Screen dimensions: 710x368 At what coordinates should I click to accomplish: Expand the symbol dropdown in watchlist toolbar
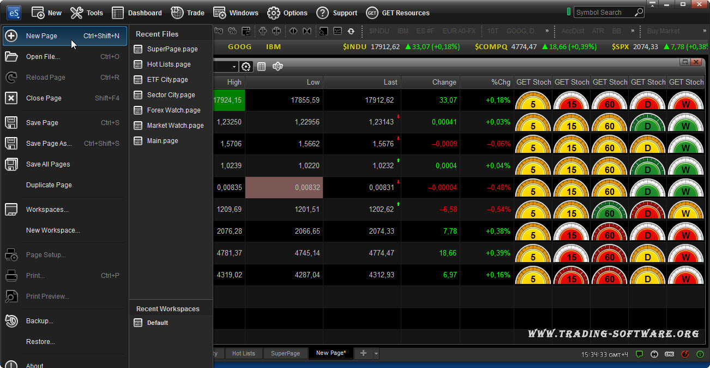(x=234, y=67)
